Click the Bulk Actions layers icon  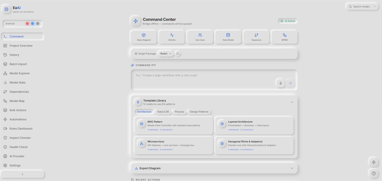click(x=5, y=110)
